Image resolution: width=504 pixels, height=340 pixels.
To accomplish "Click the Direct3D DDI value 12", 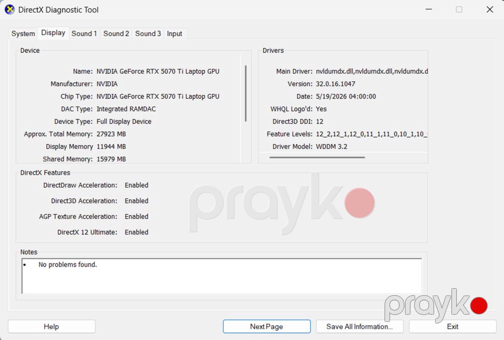I will click(x=320, y=121).
